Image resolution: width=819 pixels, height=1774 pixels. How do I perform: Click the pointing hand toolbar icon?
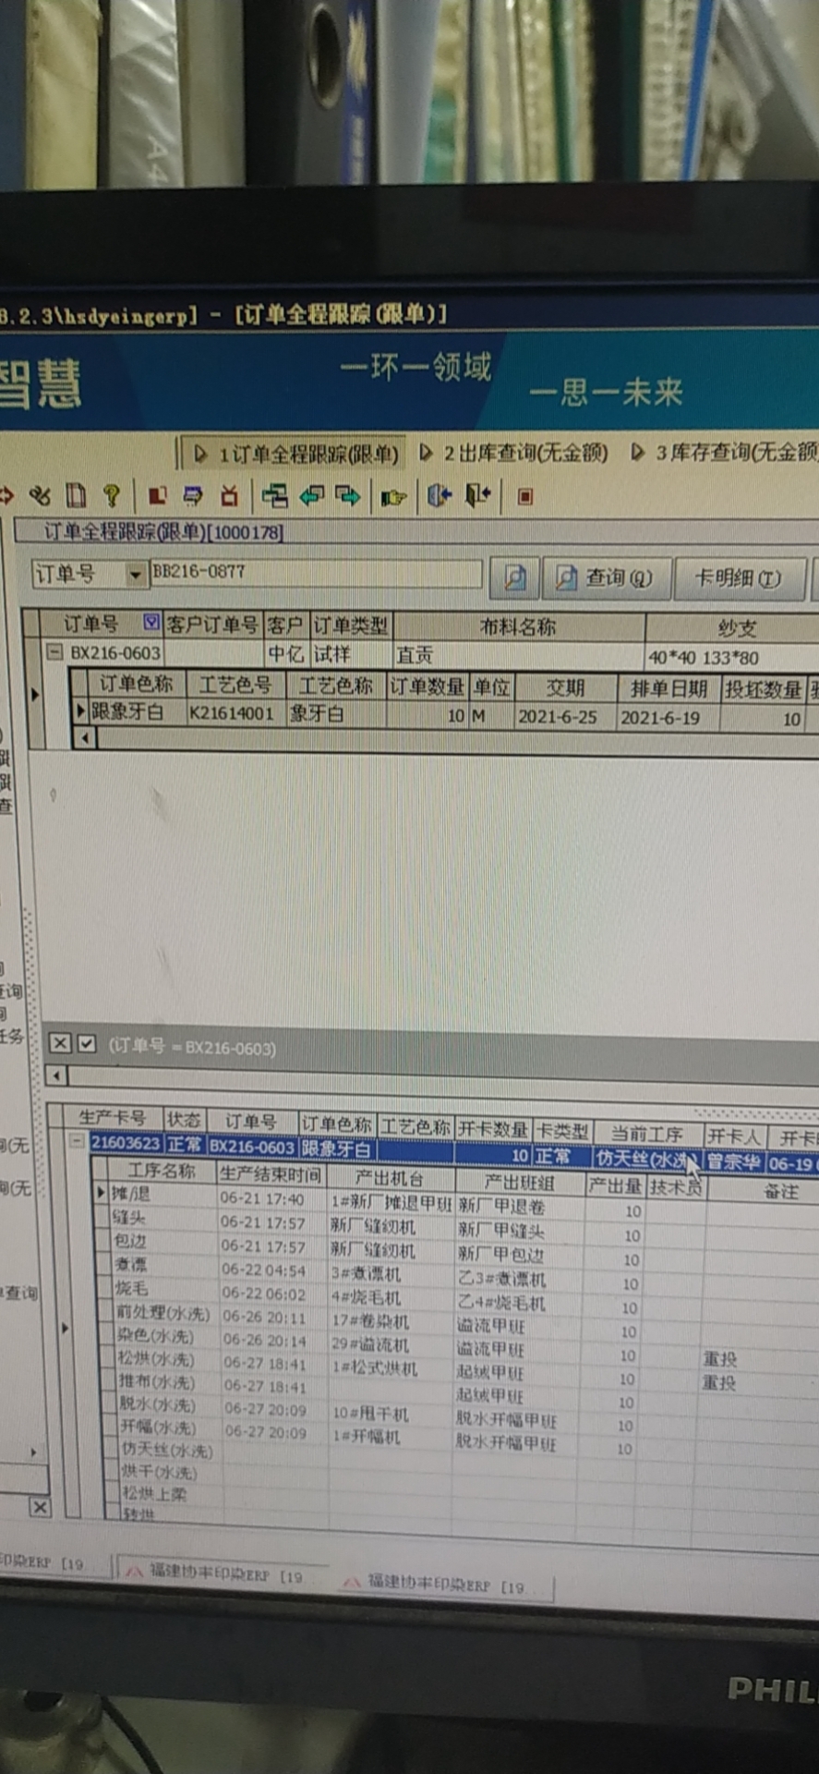pos(394,497)
